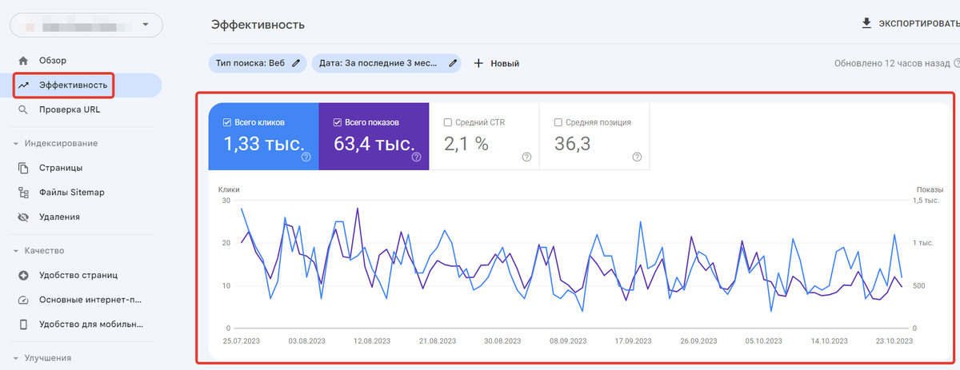Image resolution: width=960 pixels, height=370 pixels.
Task: Collapse the Качество section
Action: coord(43,250)
